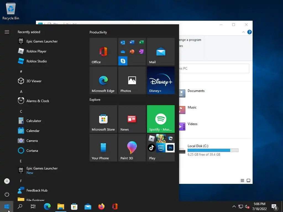This screenshot has width=283, height=212.
Task: Open Word mini tile
Action: 132,42
